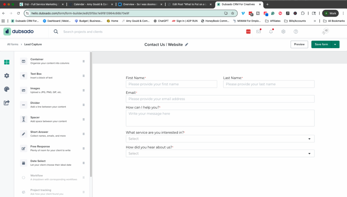Select the Spacer element icon
The width and height of the screenshot is (347, 197).
point(23,119)
